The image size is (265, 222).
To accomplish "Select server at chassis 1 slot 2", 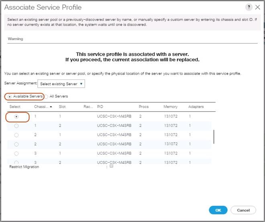I will point(16,125).
